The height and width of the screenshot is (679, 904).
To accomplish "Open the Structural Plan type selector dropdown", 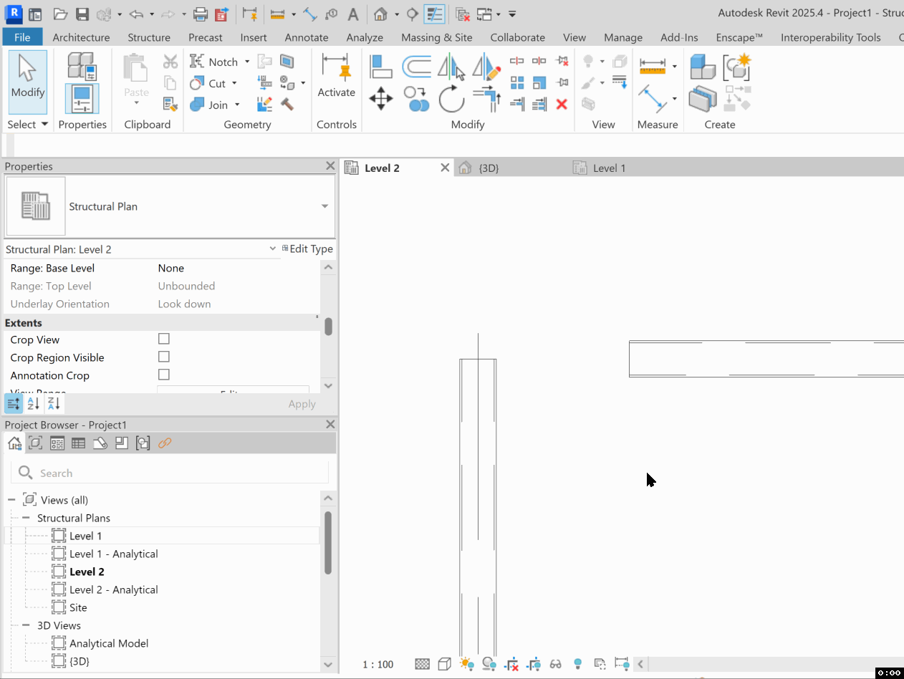I will click(324, 206).
